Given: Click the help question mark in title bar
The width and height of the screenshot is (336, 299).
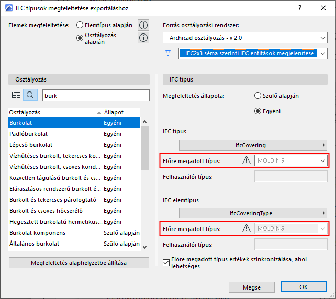Looking at the screenshot, I should coord(299,8).
